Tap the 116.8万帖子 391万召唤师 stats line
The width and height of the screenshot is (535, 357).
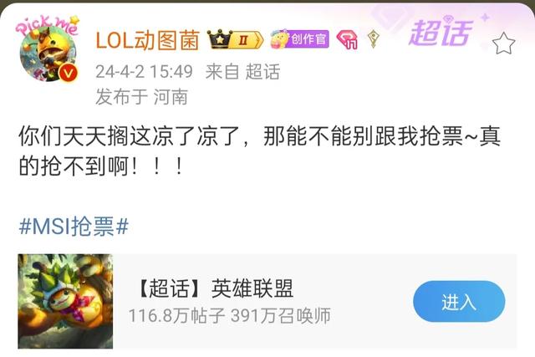(230, 316)
